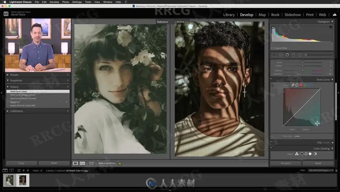
Task: Click the Copy... button
Action: pyautogui.click(x=22, y=163)
